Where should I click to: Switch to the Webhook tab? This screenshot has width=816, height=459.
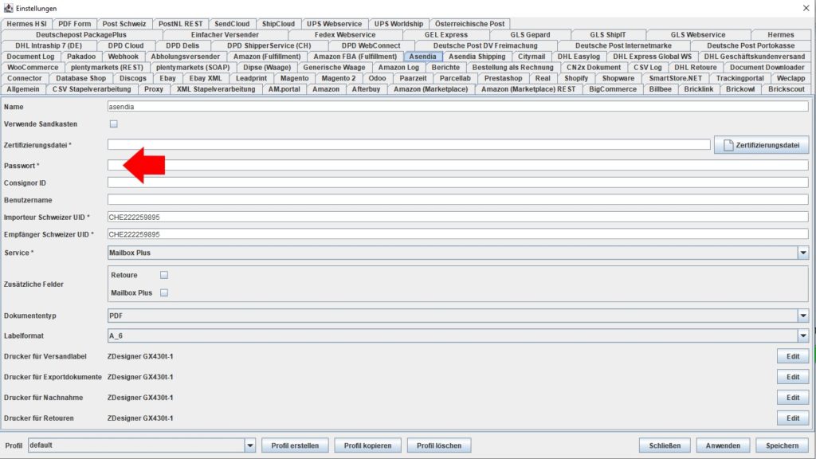pyautogui.click(x=124, y=57)
